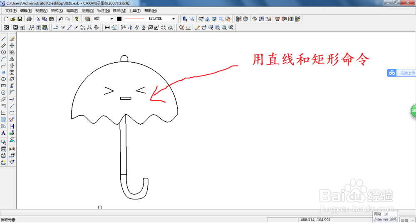The height and width of the screenshot is (223, 416).
Task: Select the Arc drawing tool
Action: (3, 59)
